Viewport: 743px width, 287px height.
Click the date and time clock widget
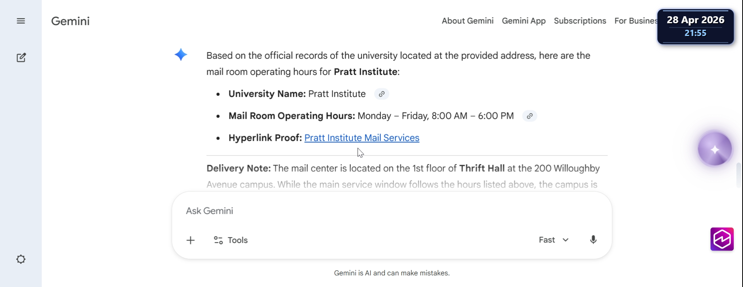click(695, 26)
